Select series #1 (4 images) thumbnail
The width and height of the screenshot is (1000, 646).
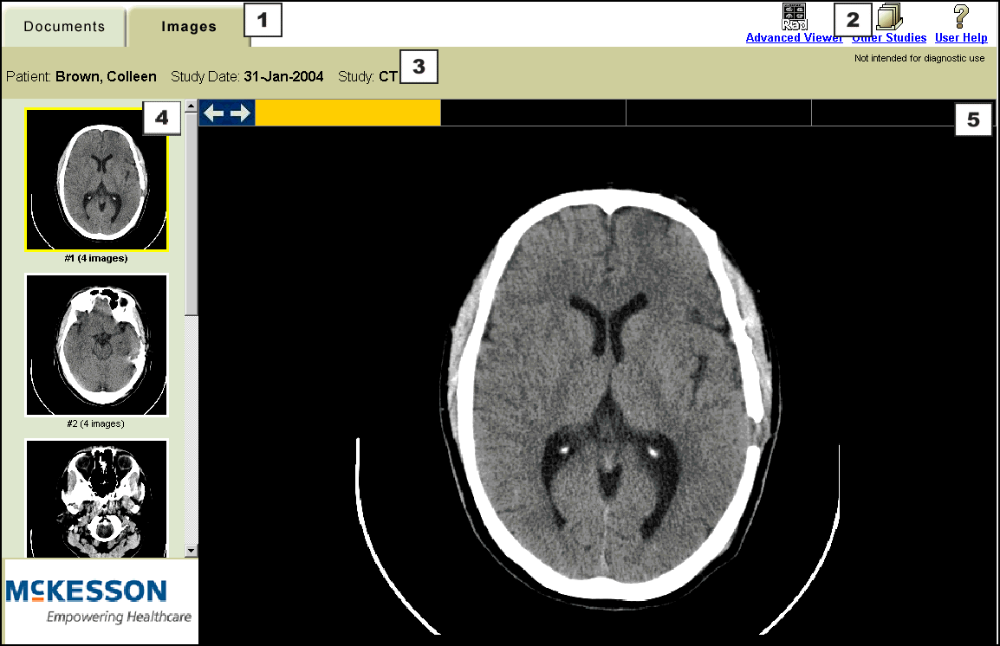(96, 180)
